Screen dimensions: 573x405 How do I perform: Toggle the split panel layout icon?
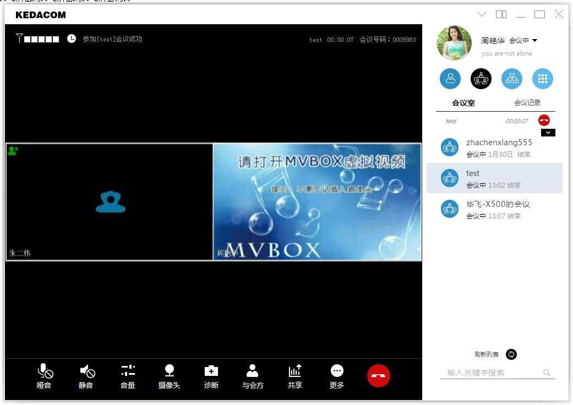tap(501, 14)
